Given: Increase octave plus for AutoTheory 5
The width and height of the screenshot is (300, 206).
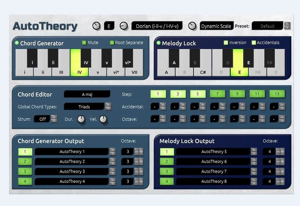Looking at the screenshot, I should click(x=282, y=152).
